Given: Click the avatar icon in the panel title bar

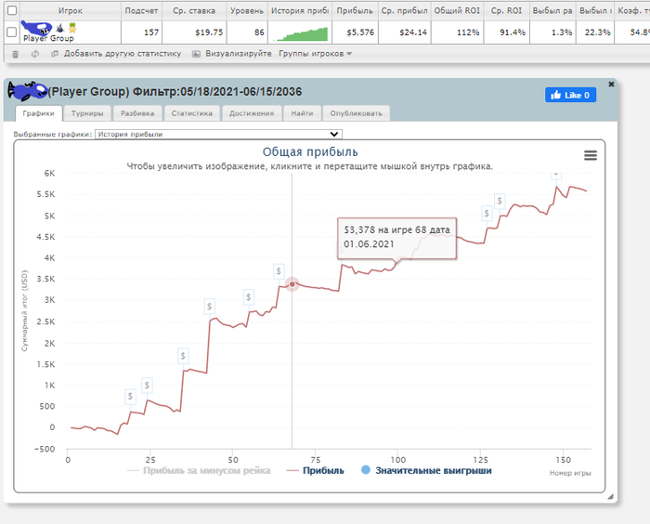Looking at the screenshot, I should 27,91.
